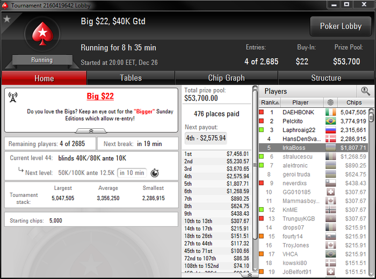The height and width of the screenshot is (279, 376).
Task: Sort players by Rank column header
Action: pos(270,102)
